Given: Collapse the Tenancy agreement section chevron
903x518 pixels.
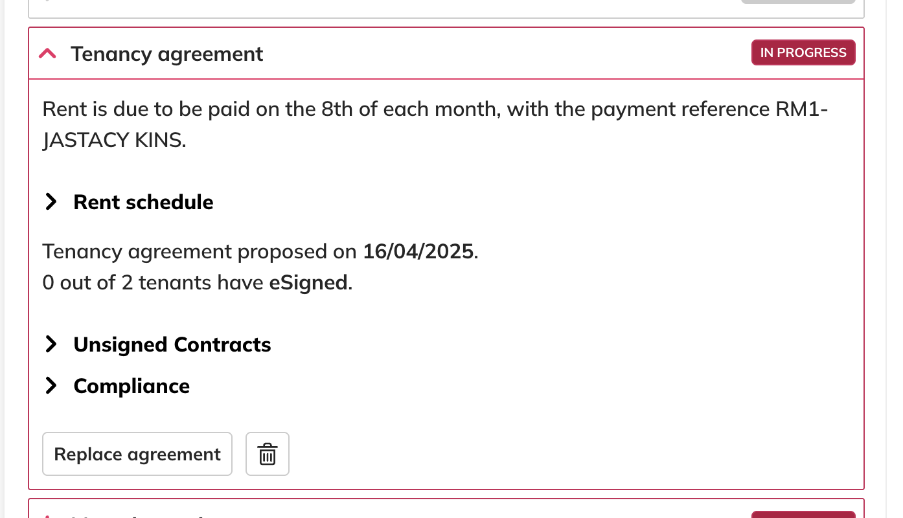Looking at the screenshot, I should (x=47, y=54).
